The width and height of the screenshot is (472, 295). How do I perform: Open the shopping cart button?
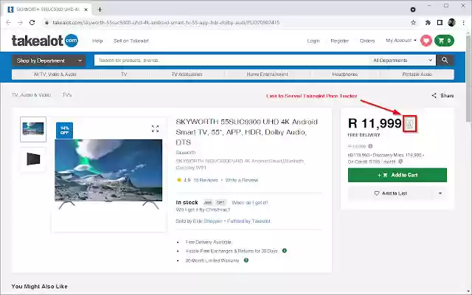click(444, 41)
